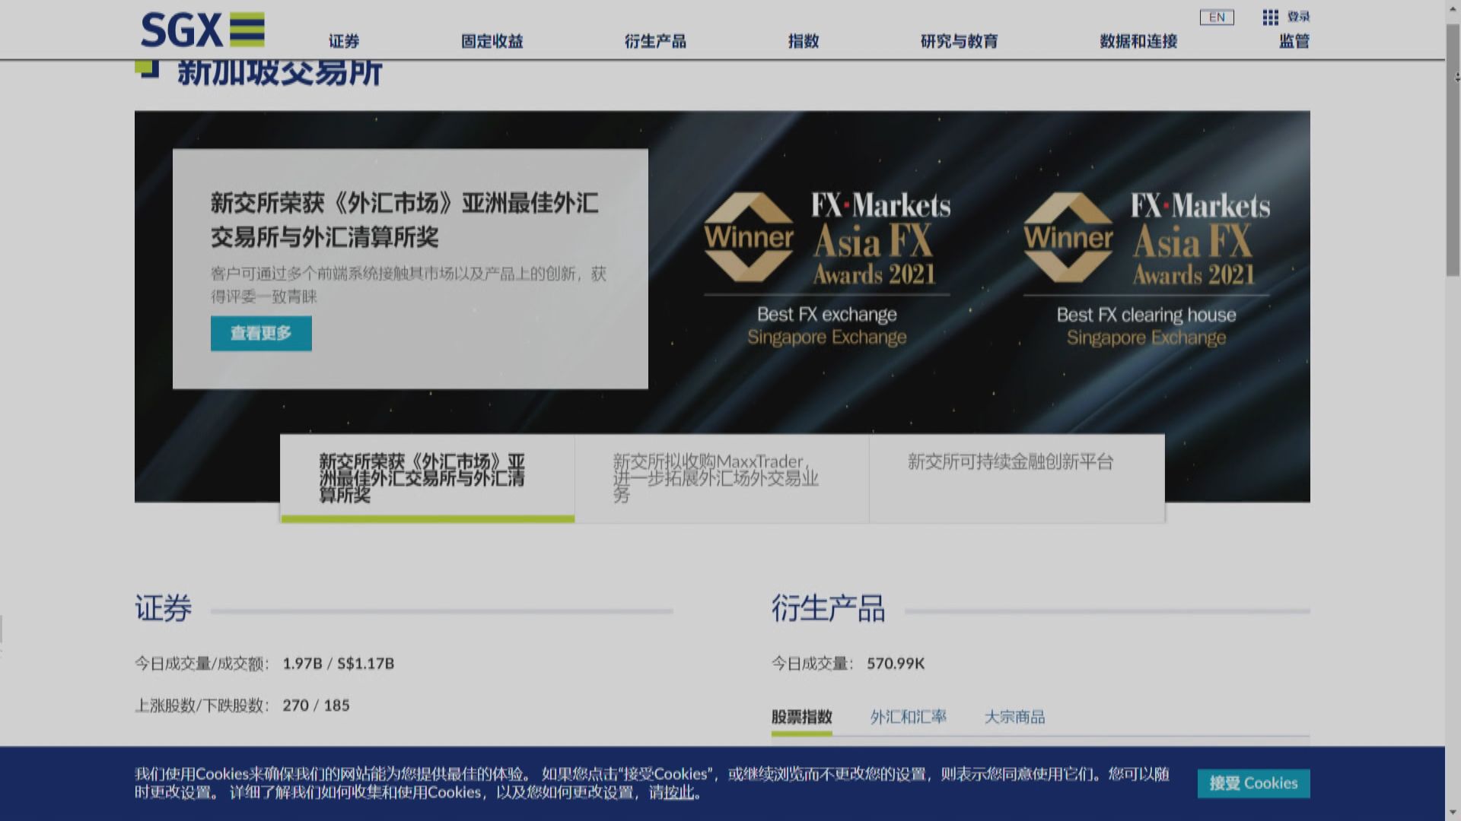Click the 查看更多 button
Viewport: 1461px width, 821px height.
pos(261,333)
